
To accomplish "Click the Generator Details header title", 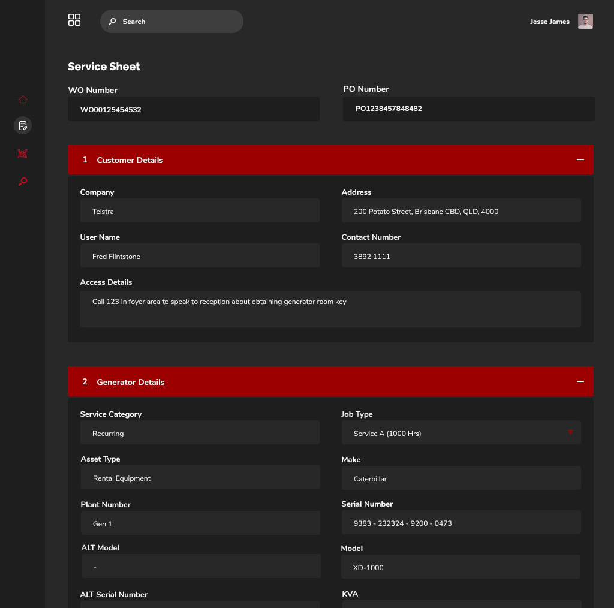I will coord(130,382).
